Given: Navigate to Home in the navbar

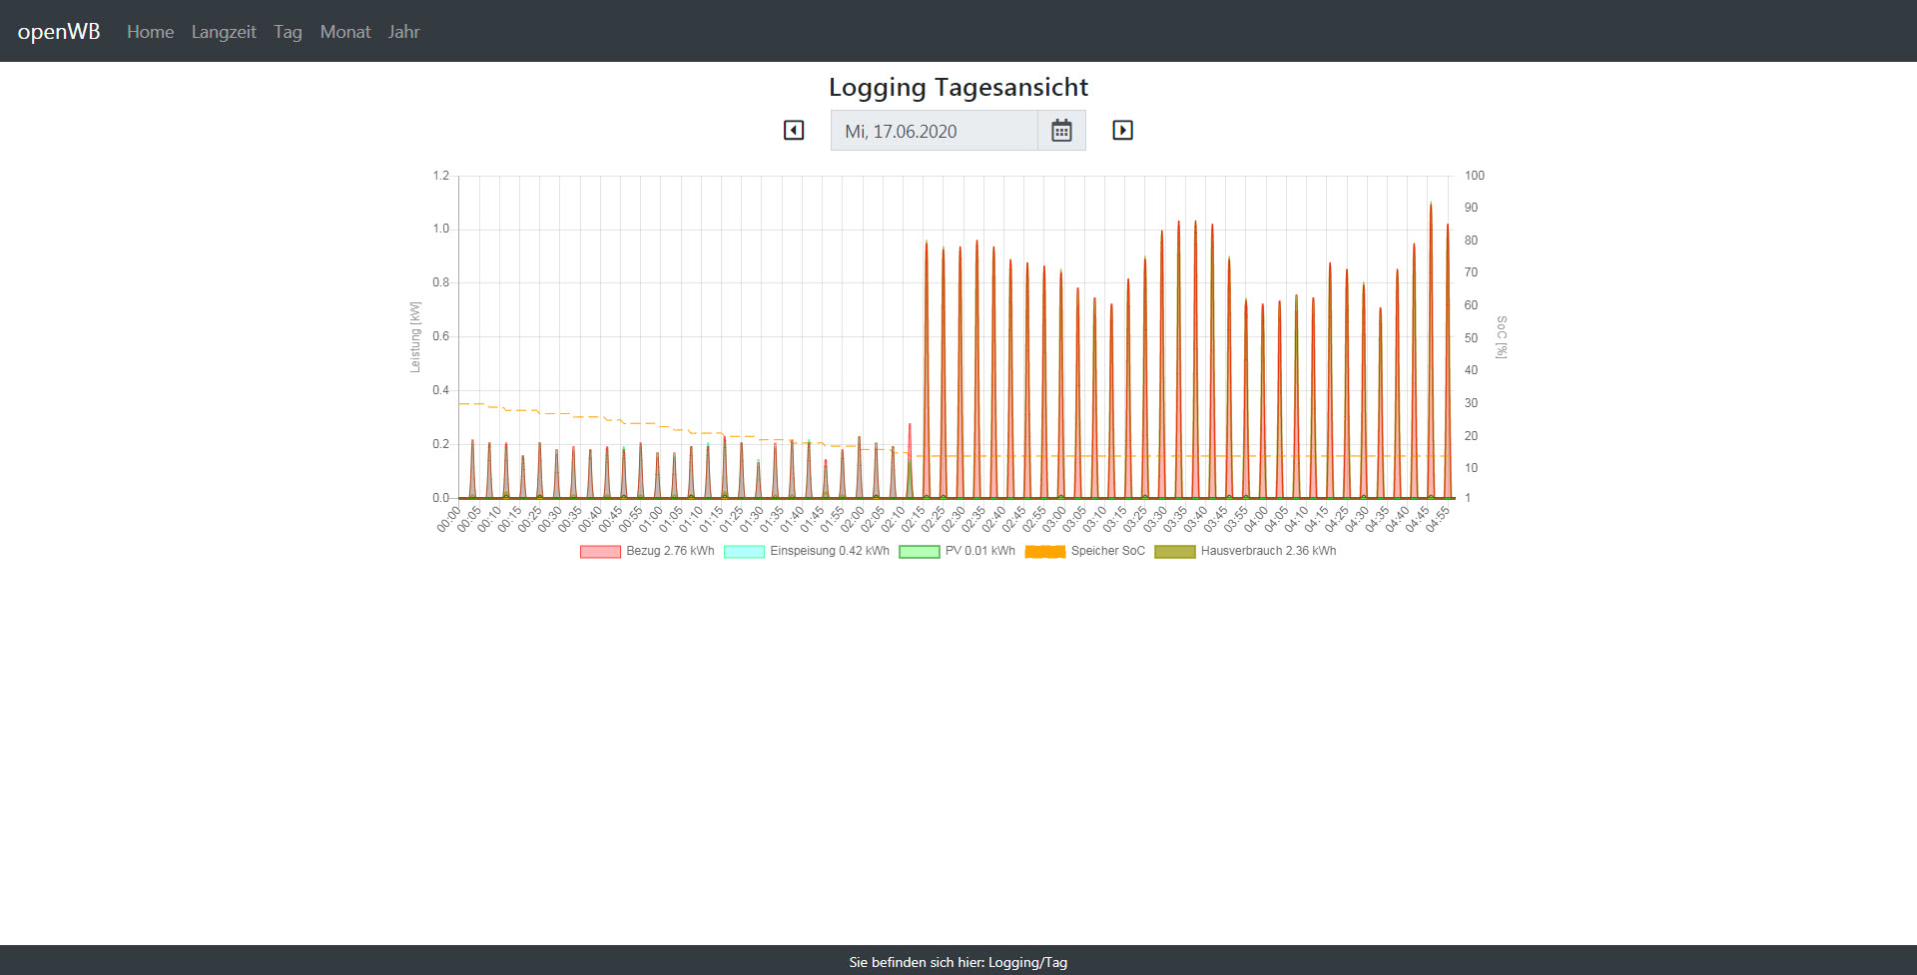Looking at the screenshot, I should click(150, 32).
